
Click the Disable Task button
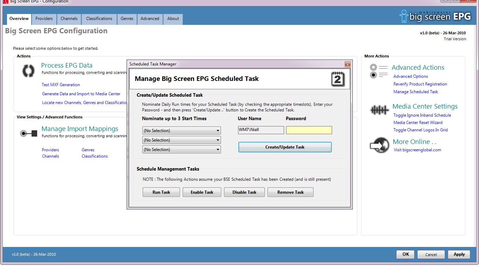coord(244,192)
